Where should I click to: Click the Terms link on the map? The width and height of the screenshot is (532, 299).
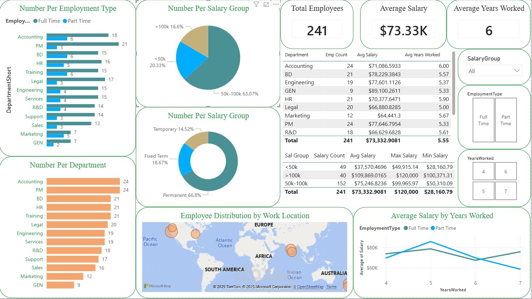tap(331, 287)
